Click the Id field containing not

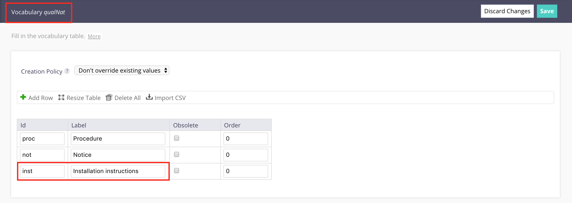(42, 155)
